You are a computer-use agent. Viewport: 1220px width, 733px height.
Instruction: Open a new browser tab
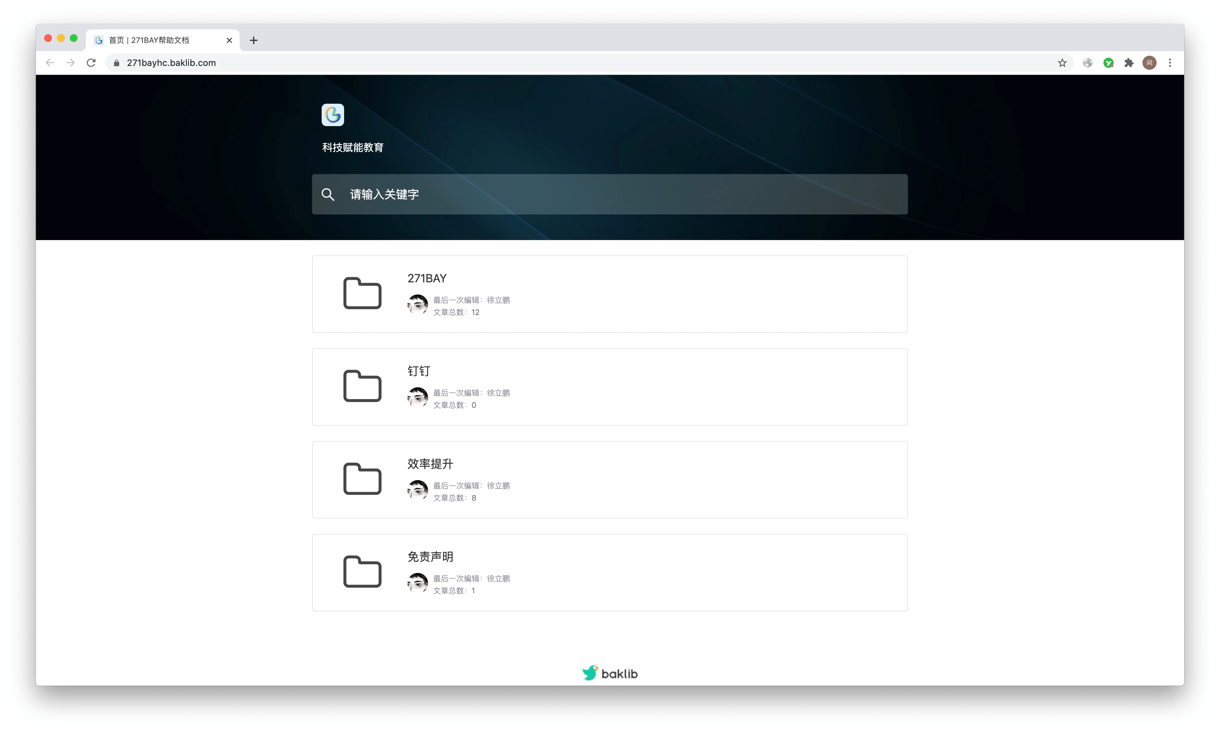click(x=254, y=40)
